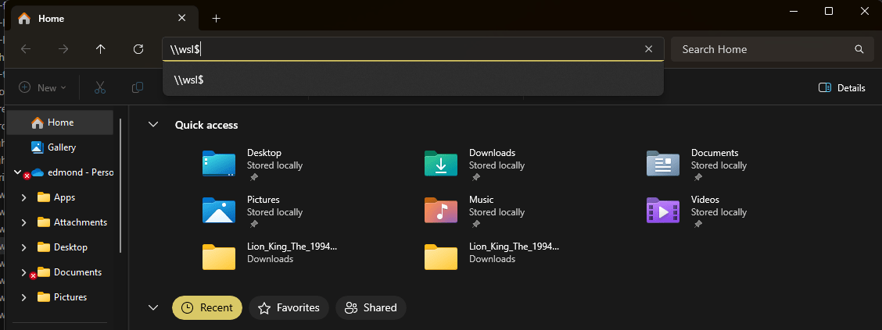Image resolution: width=882 pixels, height=330 pixels.
Task: Open the New item dropdown
Action: pos(43,87)
